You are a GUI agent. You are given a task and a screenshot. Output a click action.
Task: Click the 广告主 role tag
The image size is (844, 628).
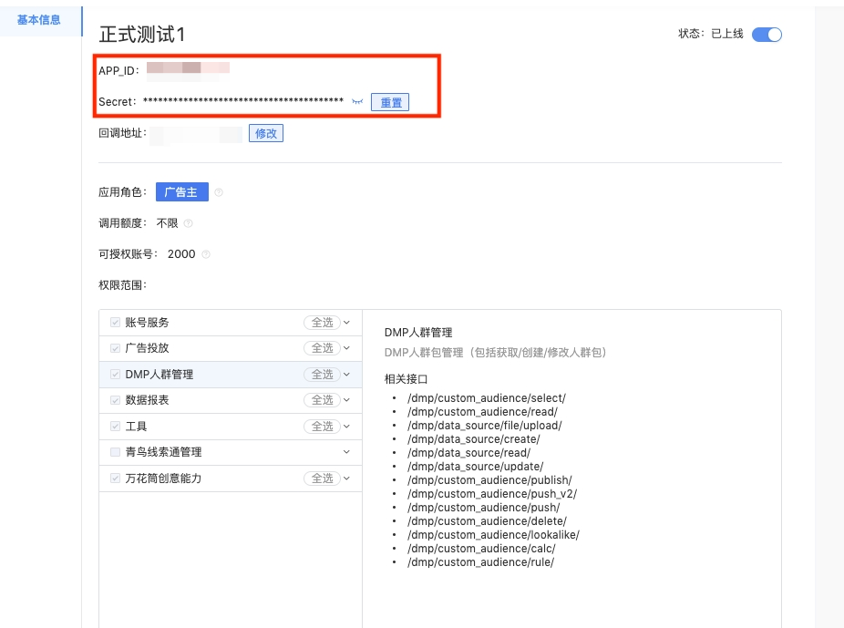pos(181,192)
